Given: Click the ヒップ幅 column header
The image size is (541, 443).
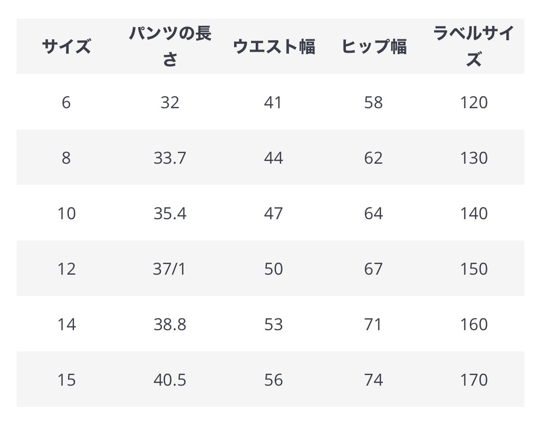Looking at the screenshot, I should (x=374, y=46).
